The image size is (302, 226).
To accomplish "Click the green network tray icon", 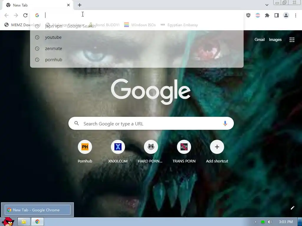I will click(262, 222).
